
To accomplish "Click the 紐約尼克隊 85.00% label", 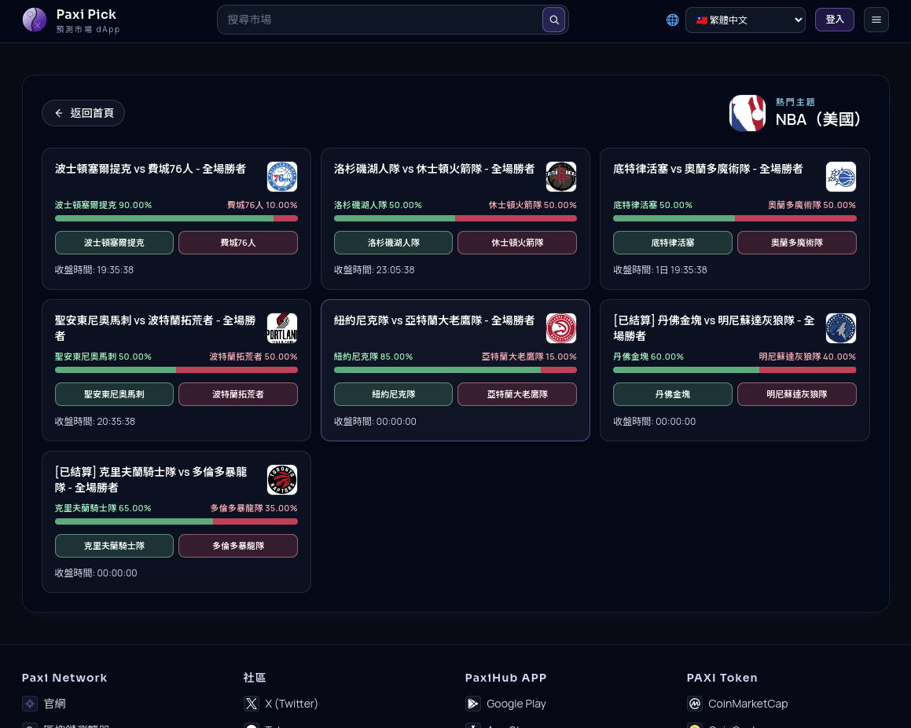I will tap(373, 357).
